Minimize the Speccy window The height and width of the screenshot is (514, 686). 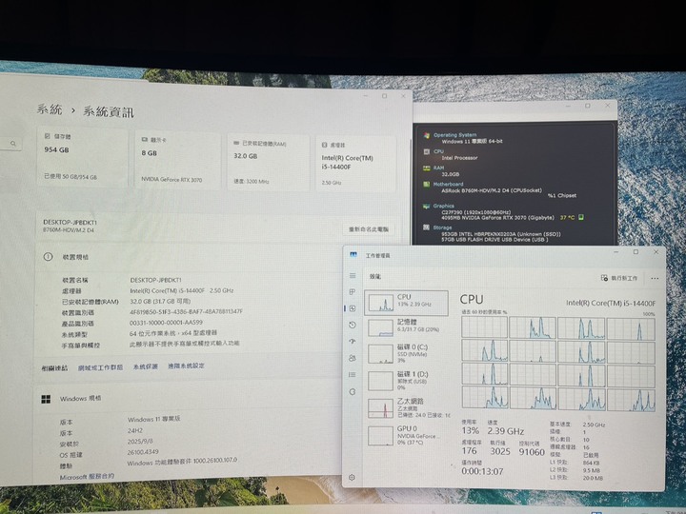(568, 106)
